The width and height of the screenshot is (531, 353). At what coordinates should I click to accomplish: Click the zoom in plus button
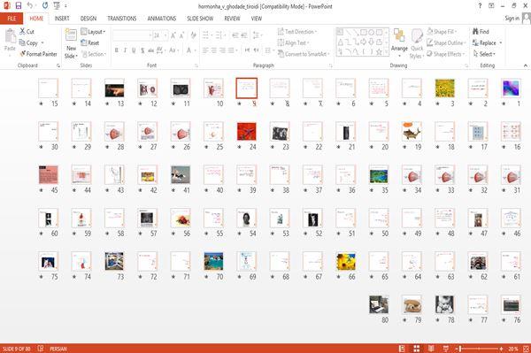(501, 349)
